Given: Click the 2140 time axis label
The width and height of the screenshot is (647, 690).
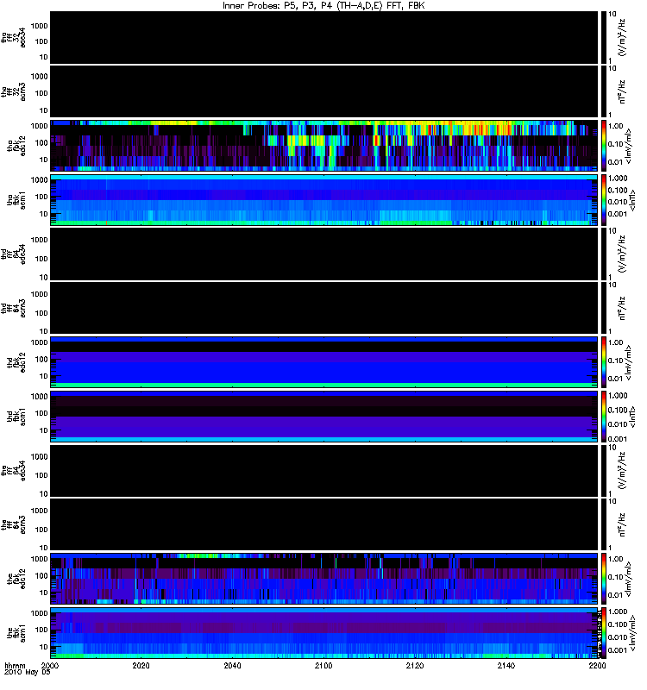Looking at the screenshot, I should pos(506,665).
